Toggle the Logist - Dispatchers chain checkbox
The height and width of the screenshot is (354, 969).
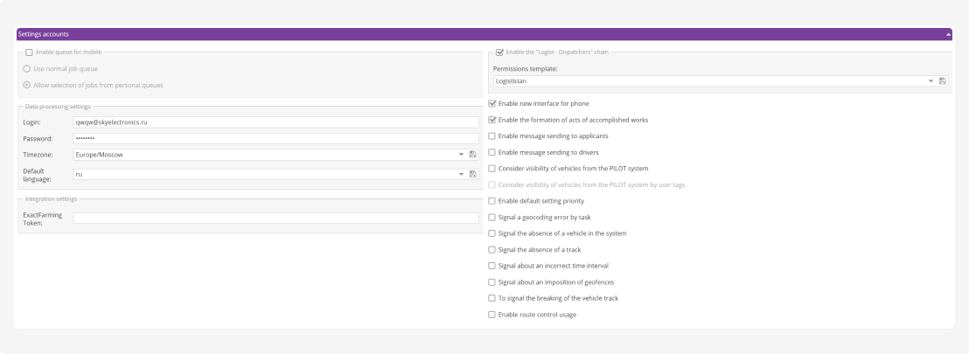point(499,52)
